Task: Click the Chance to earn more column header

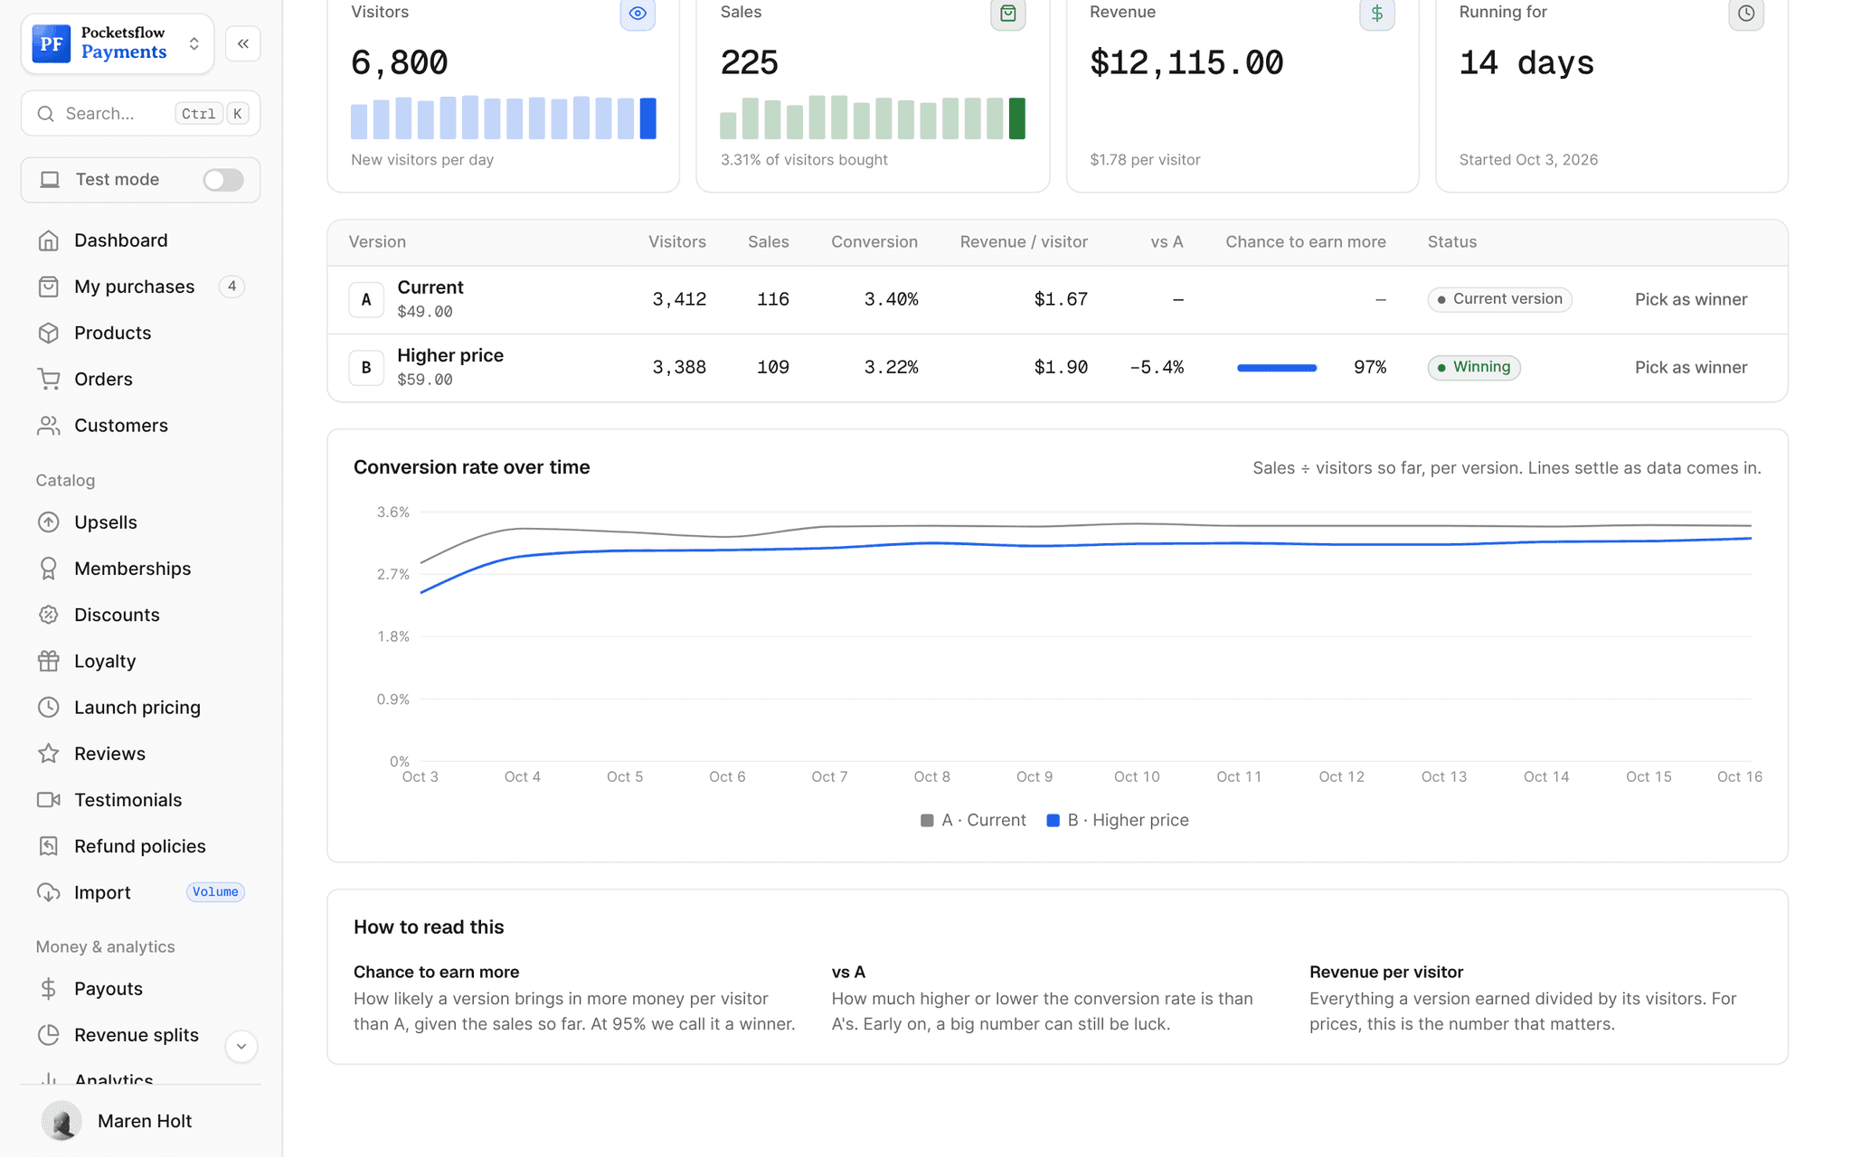Action: point(1305,242)
